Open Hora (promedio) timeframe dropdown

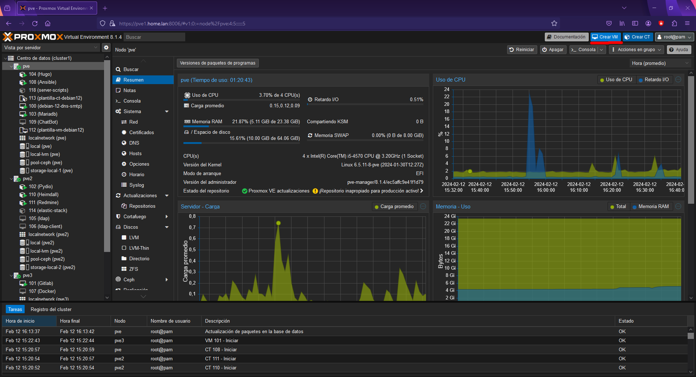coord(660,63)
